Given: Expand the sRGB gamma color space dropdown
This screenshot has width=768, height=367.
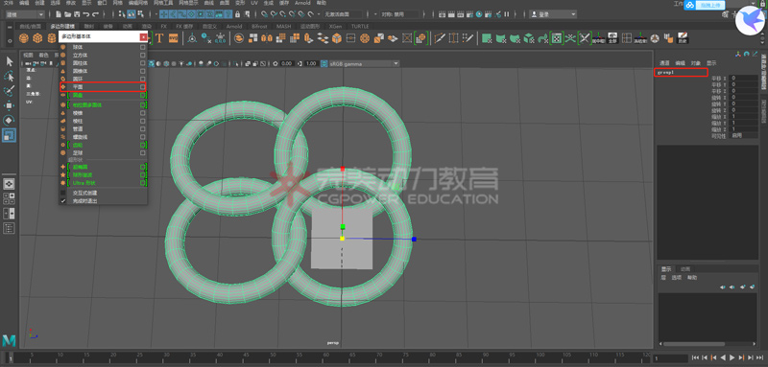Looking at the screenshot, I should [360, 63].
